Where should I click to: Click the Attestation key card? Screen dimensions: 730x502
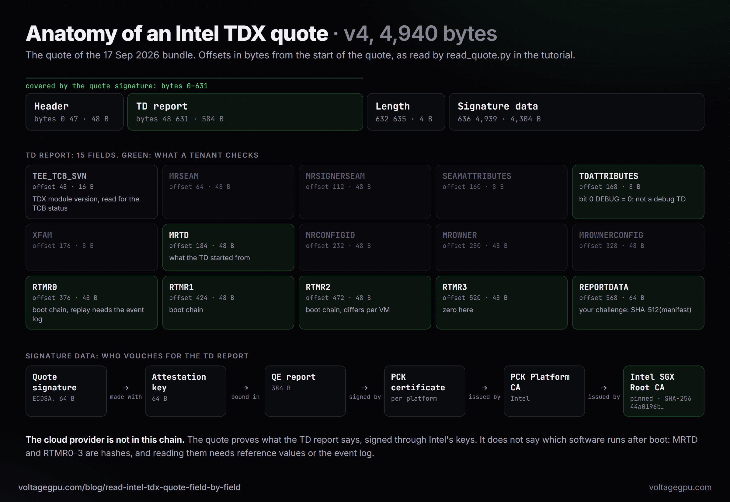[186, 391]
